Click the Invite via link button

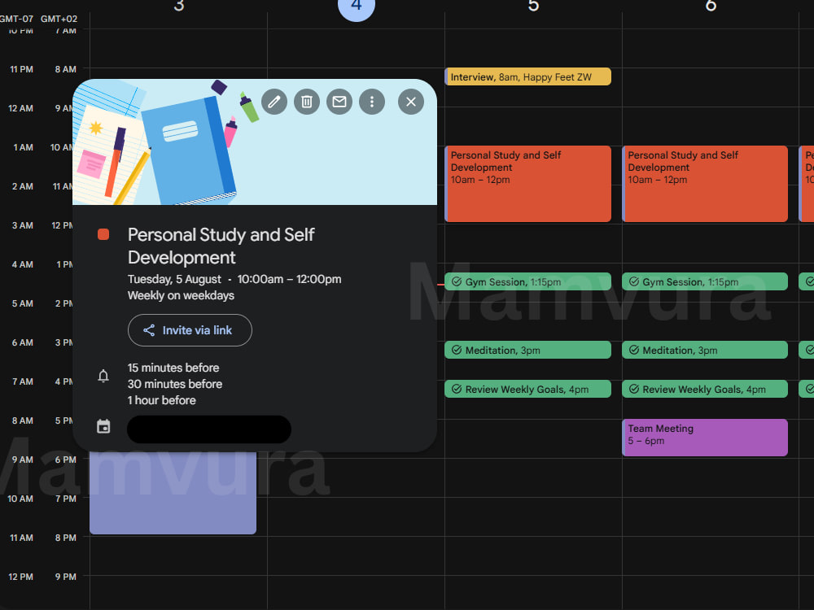point(190,330)
